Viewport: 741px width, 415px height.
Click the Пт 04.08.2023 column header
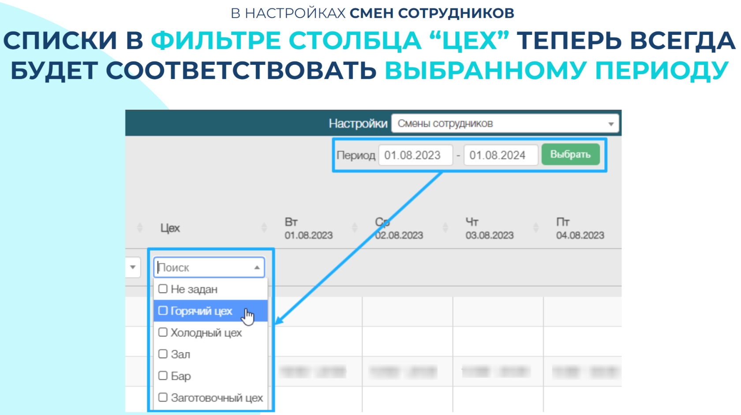pos(580,228)
